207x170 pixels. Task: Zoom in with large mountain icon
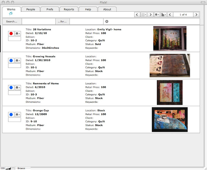9,168
